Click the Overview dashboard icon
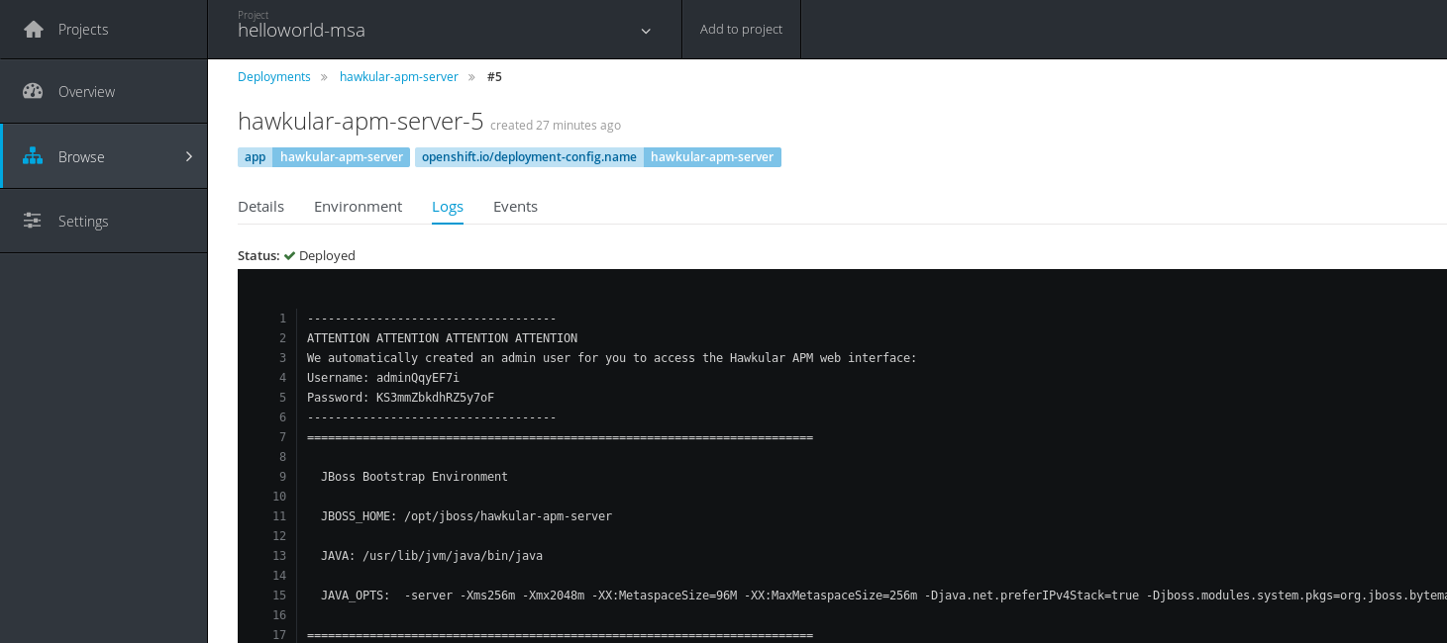This screenshot has width=1447, height=643. pyautogui.click(x=33, y=91)
